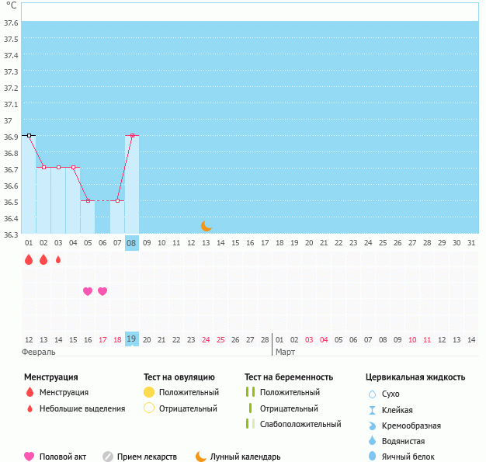Click the 36.5 temperature point on day 05
The image size is (486, 462).
pyautogui.click(x=88, y=201)
